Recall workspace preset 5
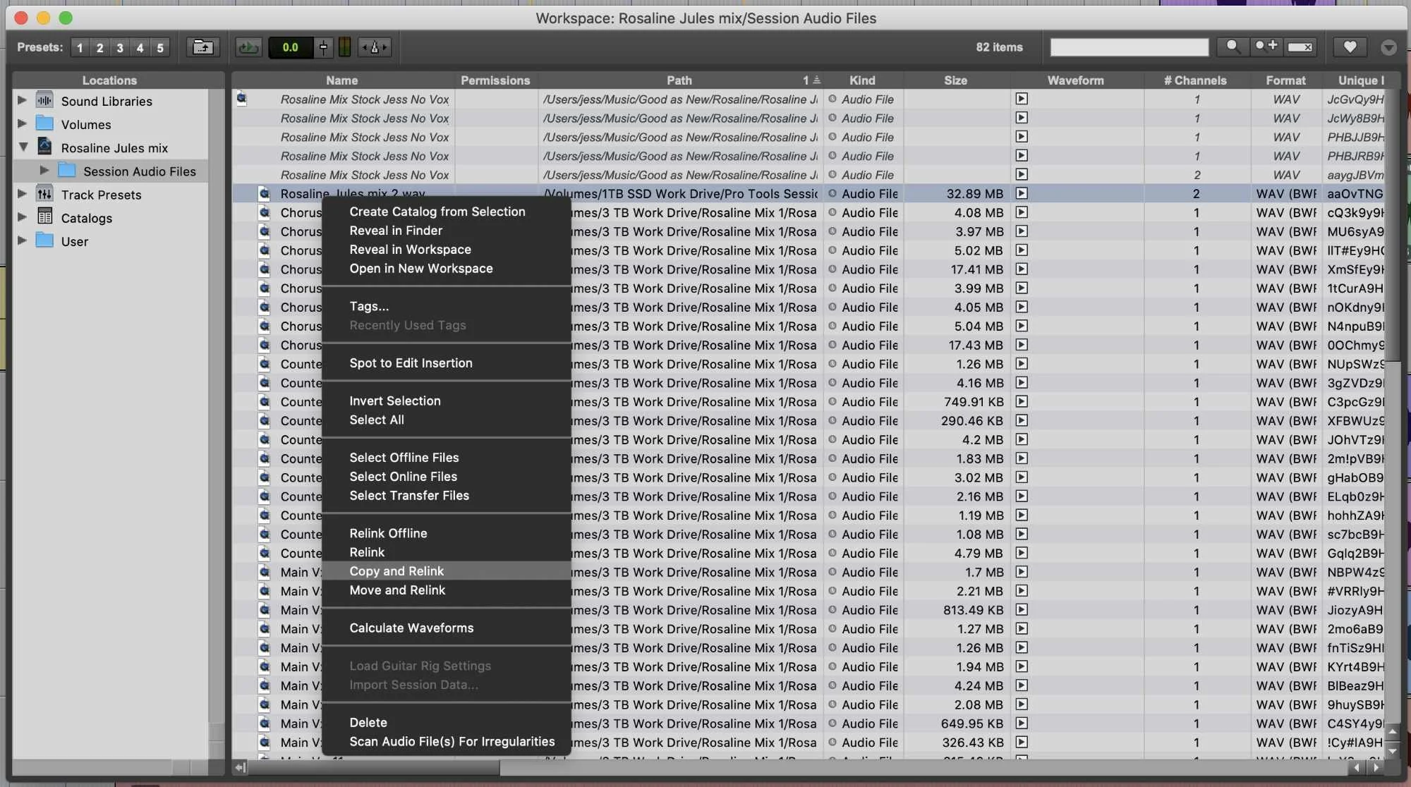The image size is (1411, 787). coord(160,48)
